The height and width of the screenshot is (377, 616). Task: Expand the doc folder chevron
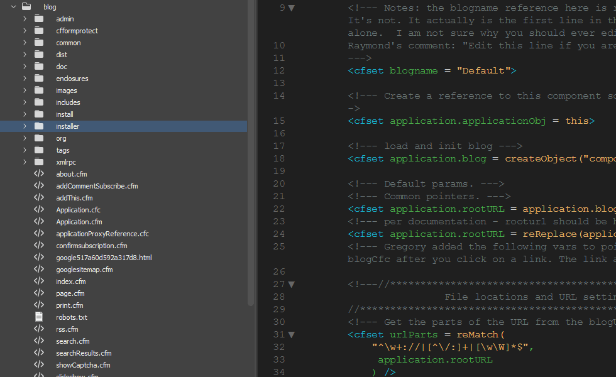25,67
